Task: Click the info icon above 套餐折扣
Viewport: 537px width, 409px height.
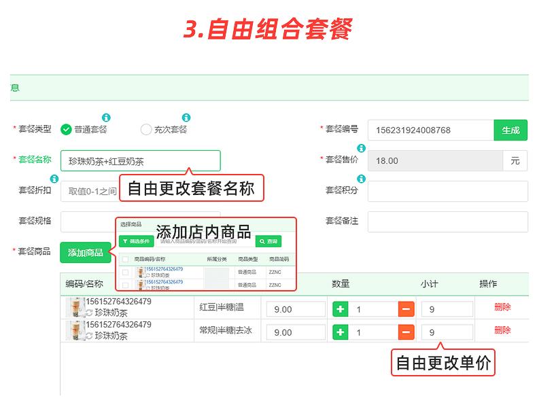Action: (x=55, y=179)
